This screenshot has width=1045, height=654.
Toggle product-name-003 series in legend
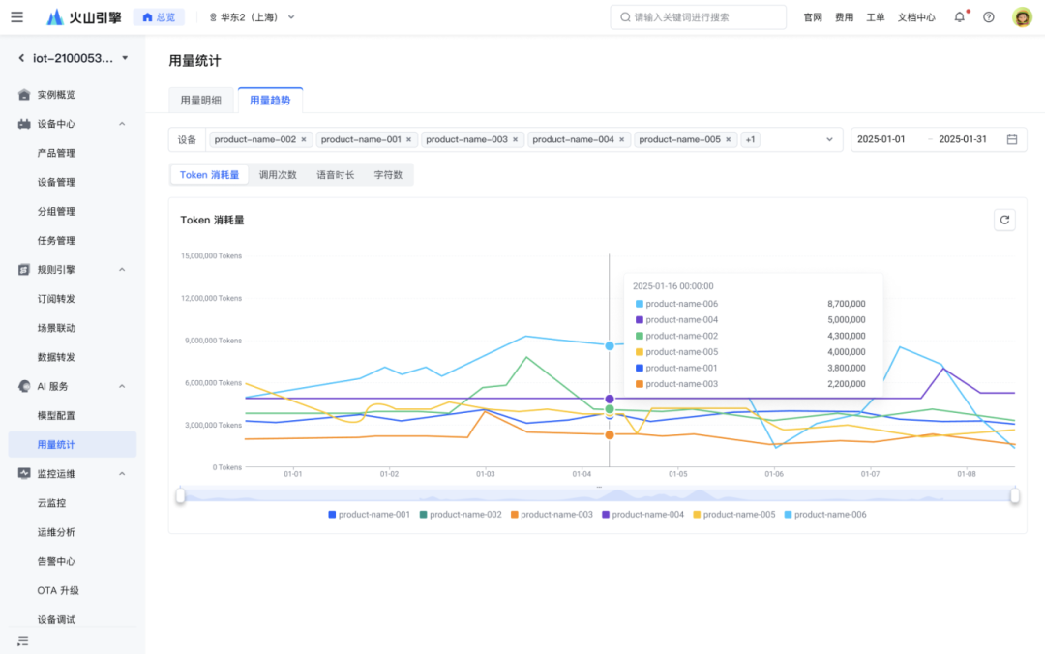(552, 515)
